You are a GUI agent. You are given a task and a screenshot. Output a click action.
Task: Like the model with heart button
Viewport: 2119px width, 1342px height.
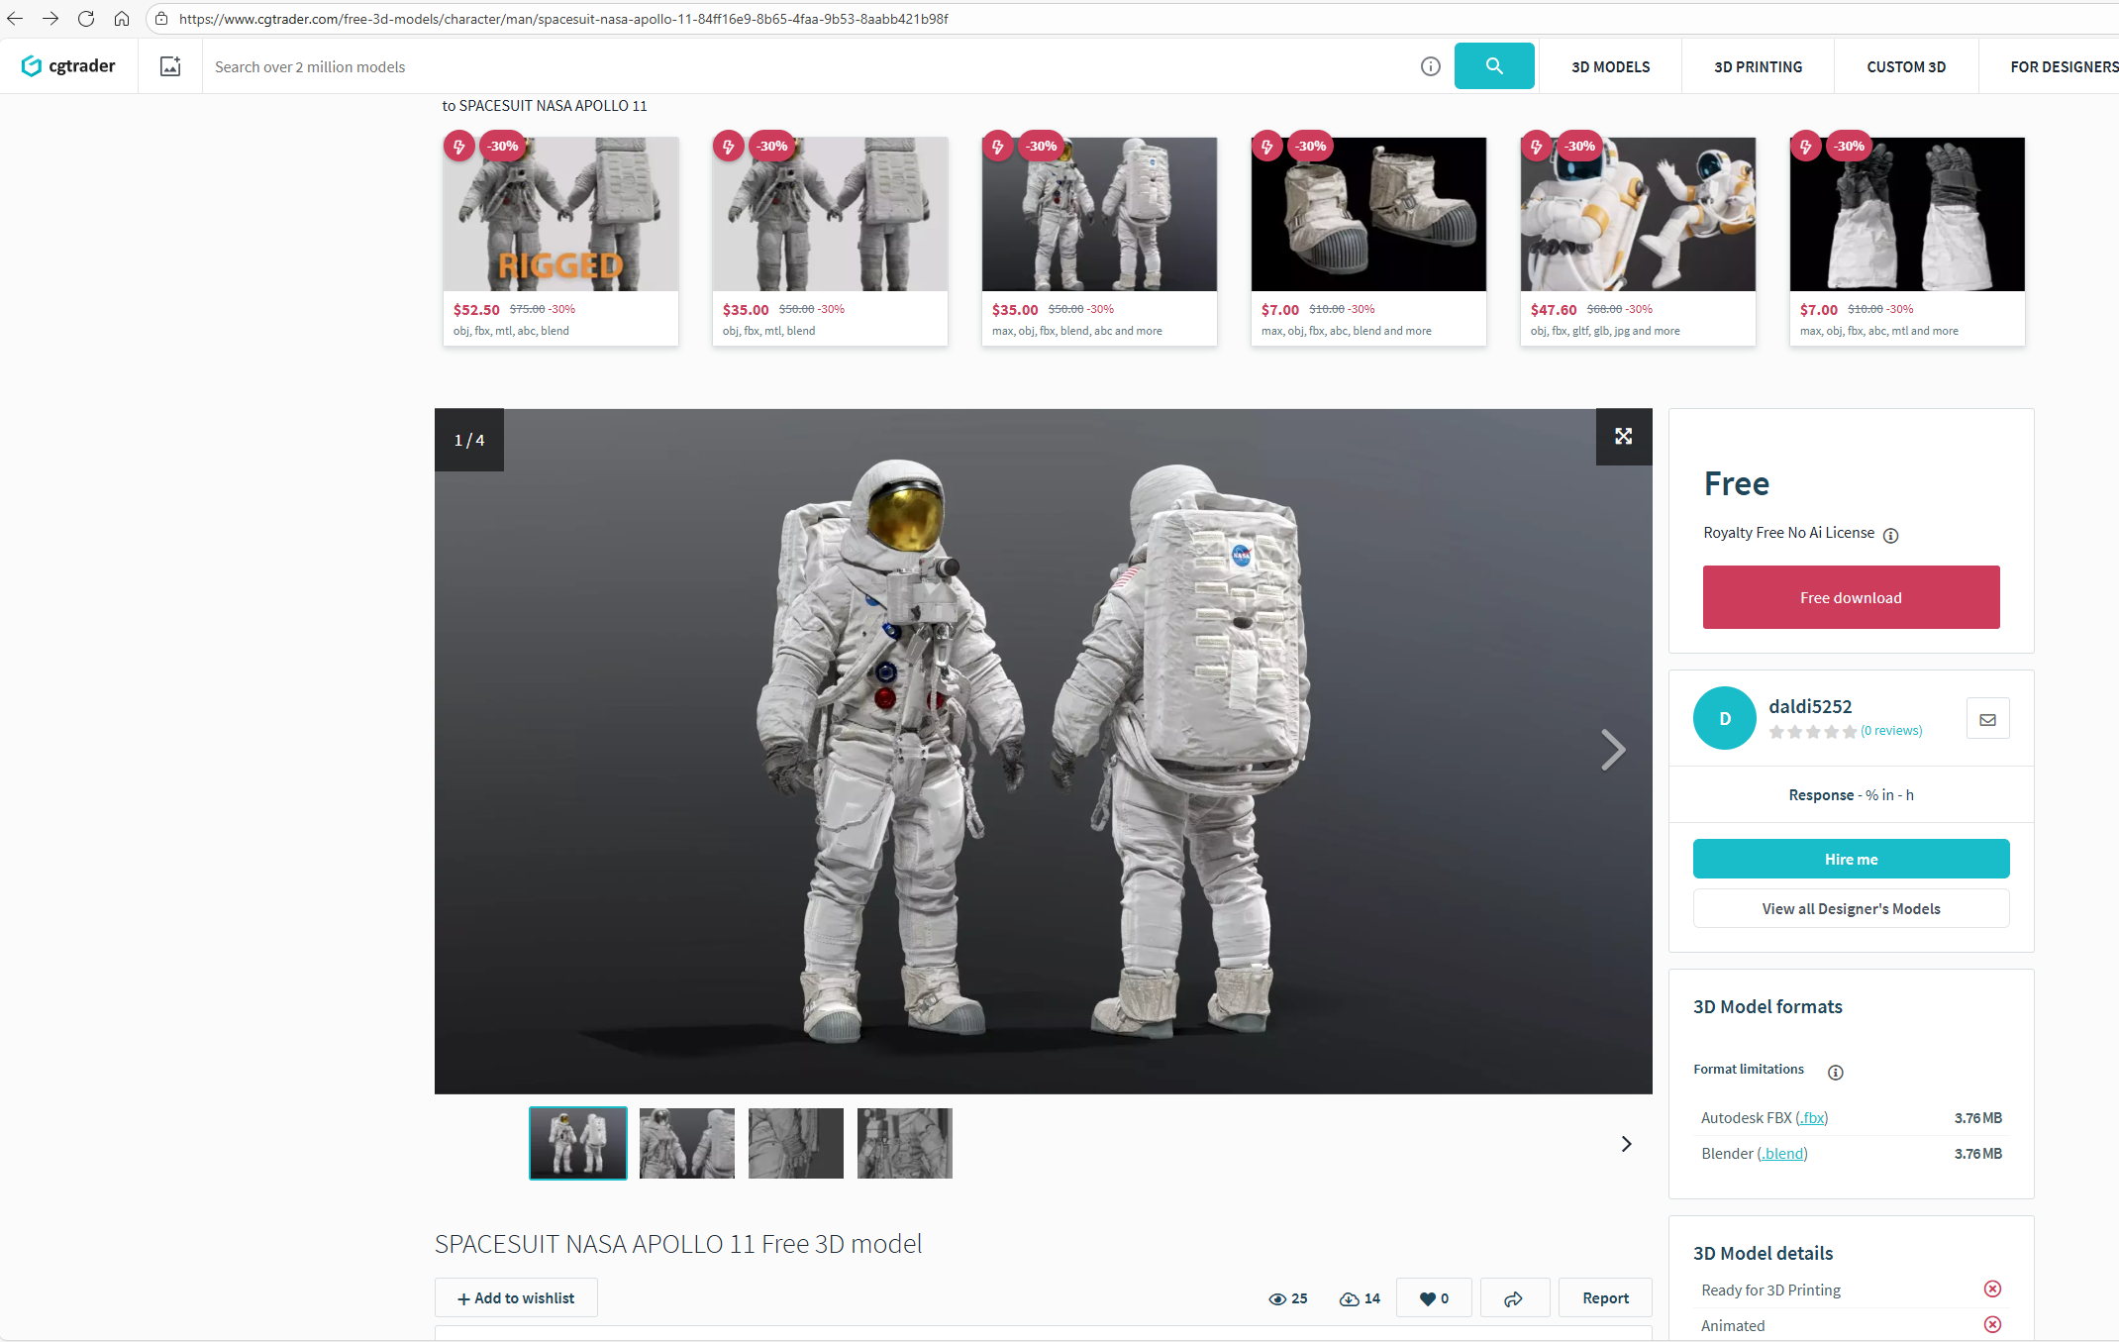click(1433, 1298)
